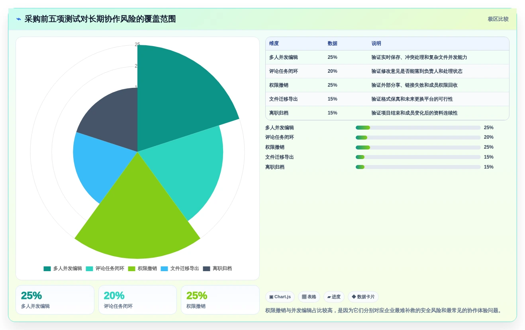
Task: Toggle the 文件迁移导出 legend swatch
Action: point(164,269)
